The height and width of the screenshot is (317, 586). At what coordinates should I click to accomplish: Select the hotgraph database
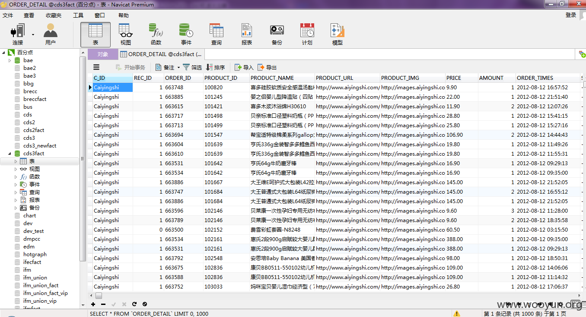(35, 254)
